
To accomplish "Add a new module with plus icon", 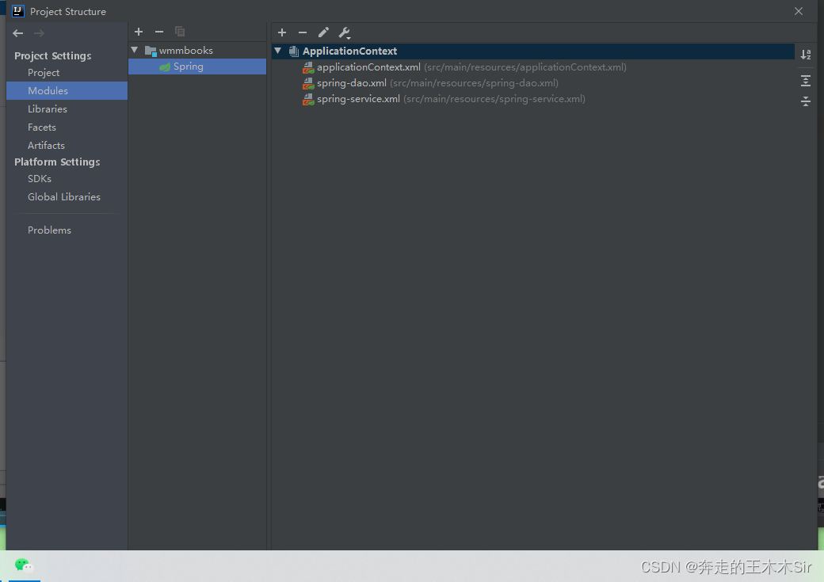I will (x=139, y=32).
